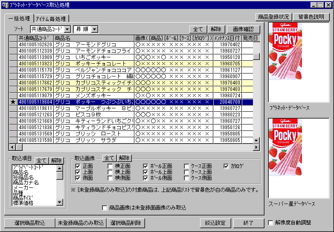Viewport: 334px width, 232px height.
Task: Click the horizontal scrollbar right arrow
Action: click(256, 147)
